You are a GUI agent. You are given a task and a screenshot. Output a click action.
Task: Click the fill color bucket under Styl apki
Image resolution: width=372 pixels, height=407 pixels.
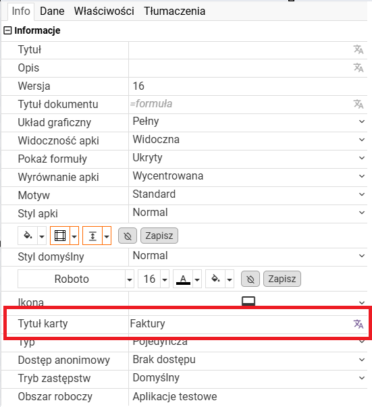click(28, 236)
